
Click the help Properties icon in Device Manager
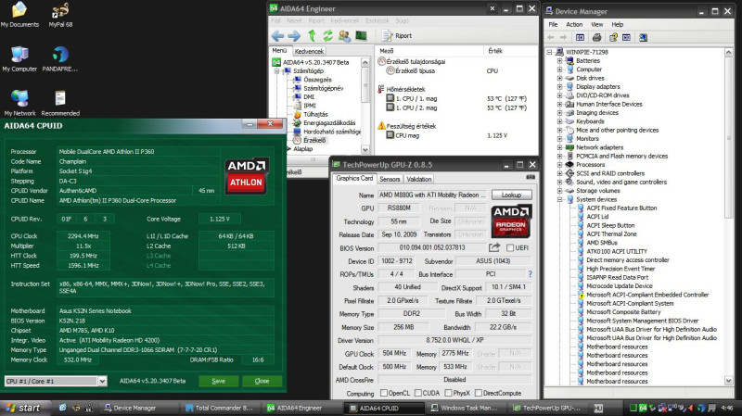(x=613, y=37)
